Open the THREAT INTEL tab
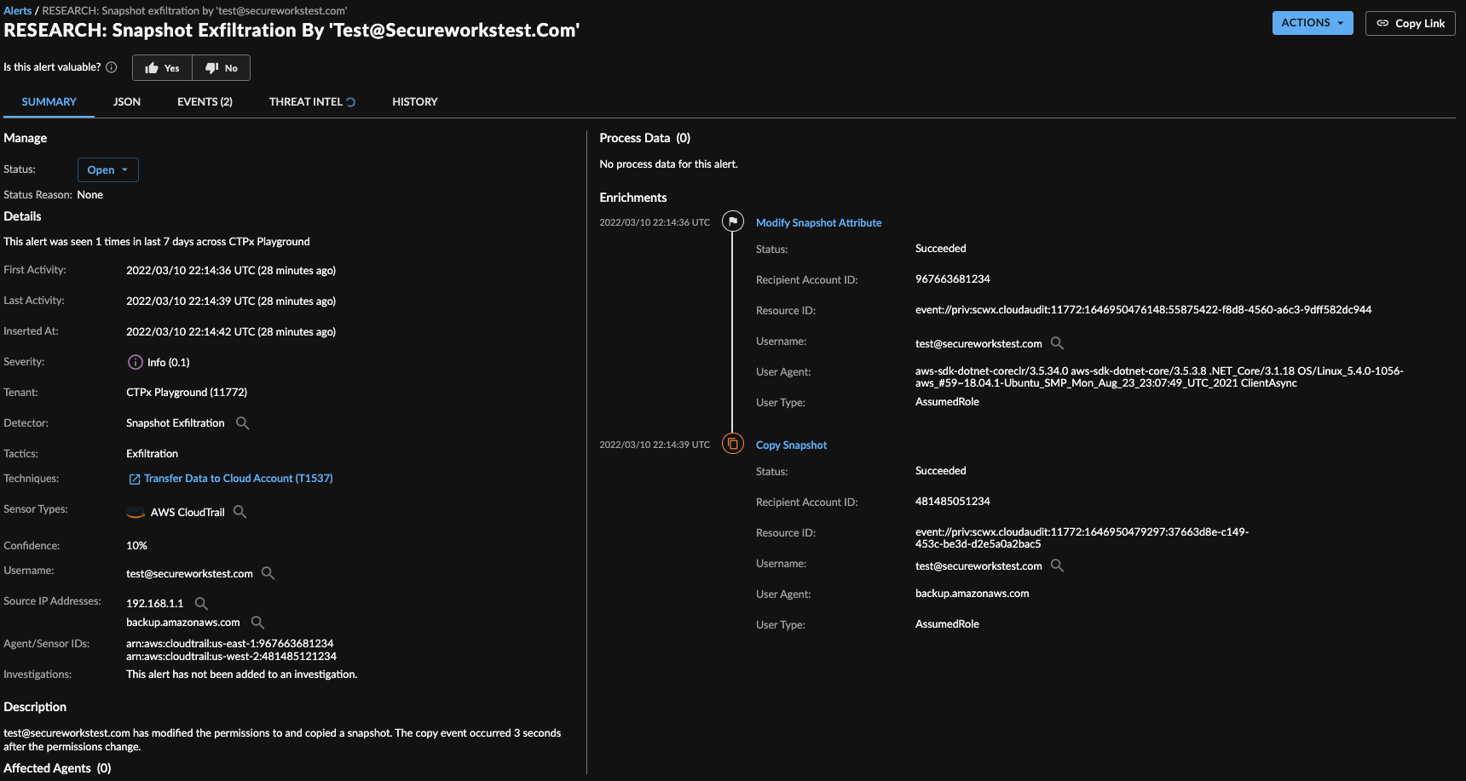 click(x=306, y=102)
